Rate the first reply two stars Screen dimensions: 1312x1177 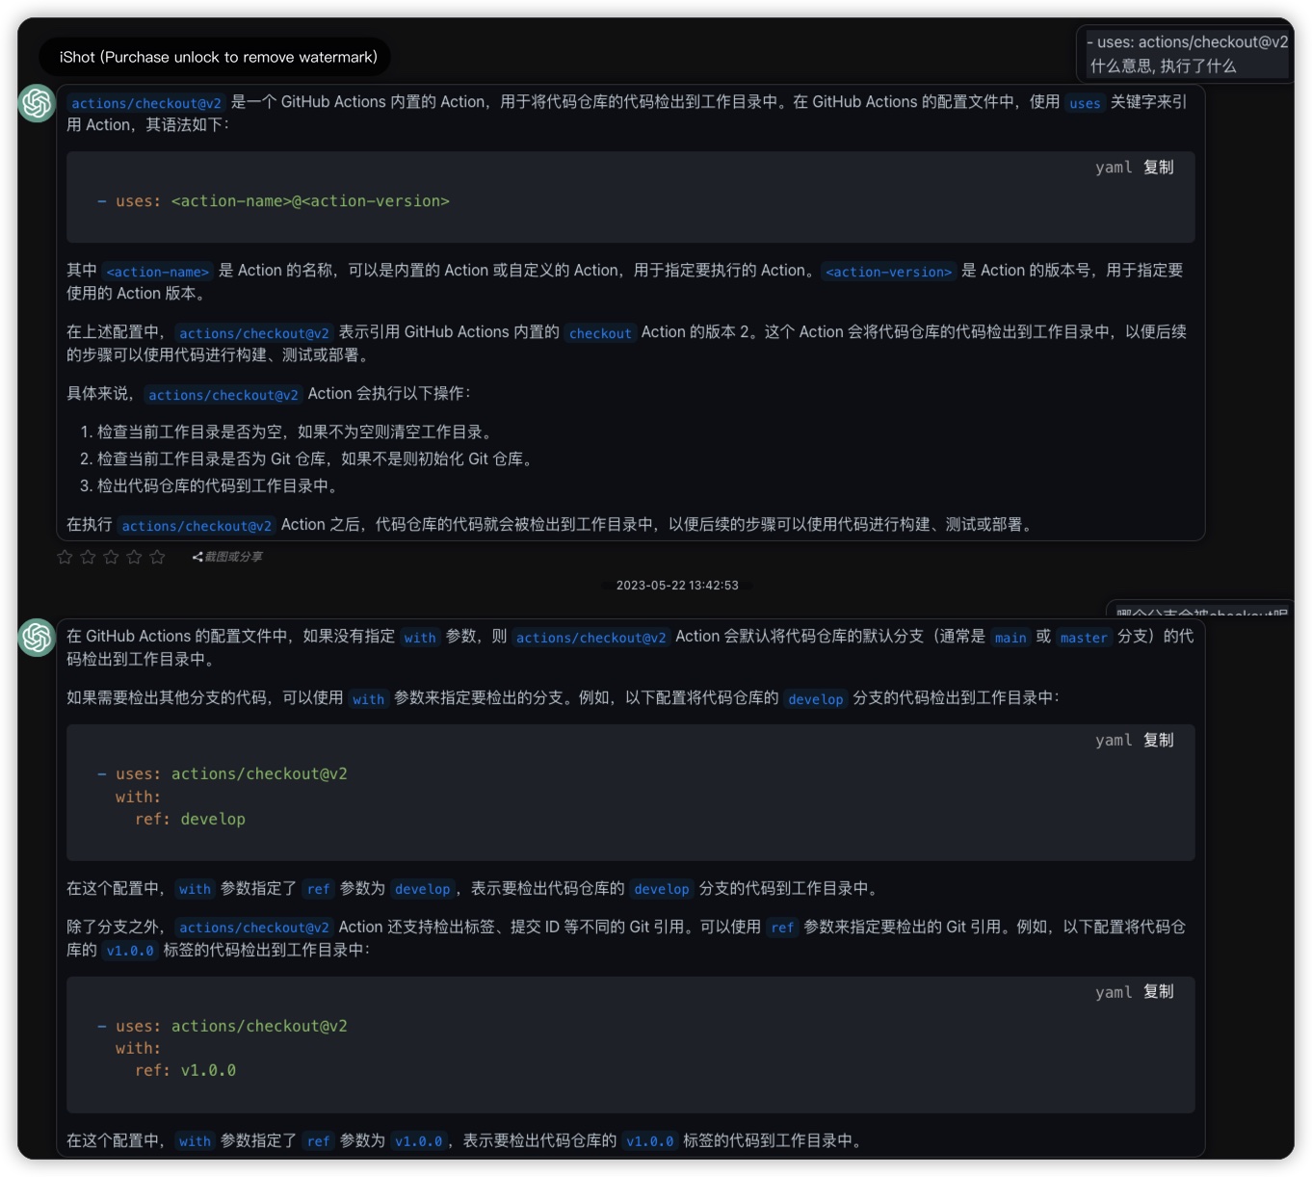88,557
